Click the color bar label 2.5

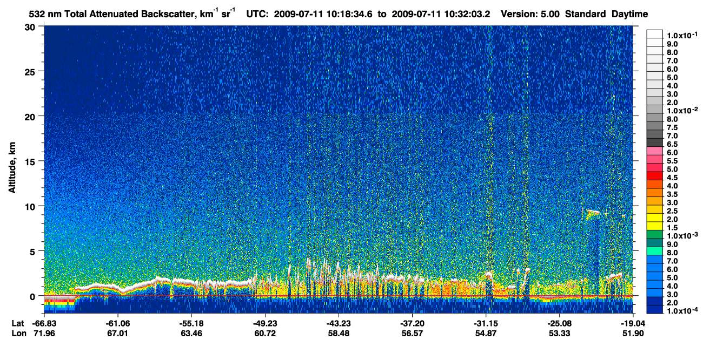[673, 211]
